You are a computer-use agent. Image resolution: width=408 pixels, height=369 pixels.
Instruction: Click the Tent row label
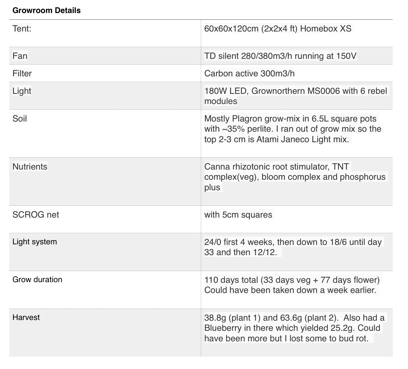[x=22, y=29]
